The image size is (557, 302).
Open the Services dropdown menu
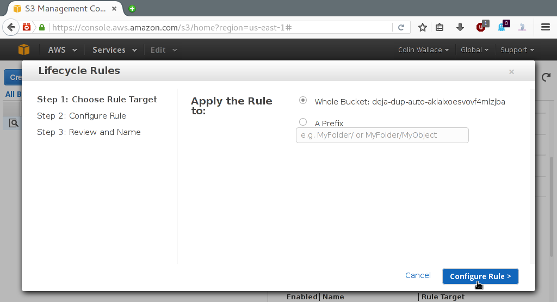[115, 50]
